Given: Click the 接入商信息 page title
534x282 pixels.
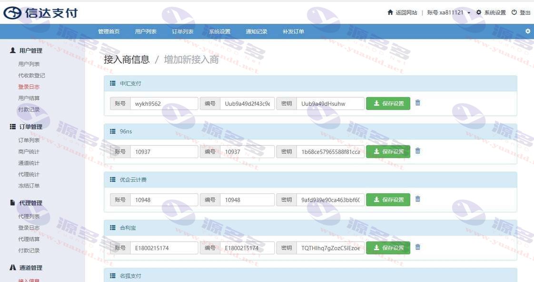Looking at the screenshot, I should tap(127, 59).
